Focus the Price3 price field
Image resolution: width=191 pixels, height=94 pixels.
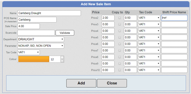coord(108,24)
